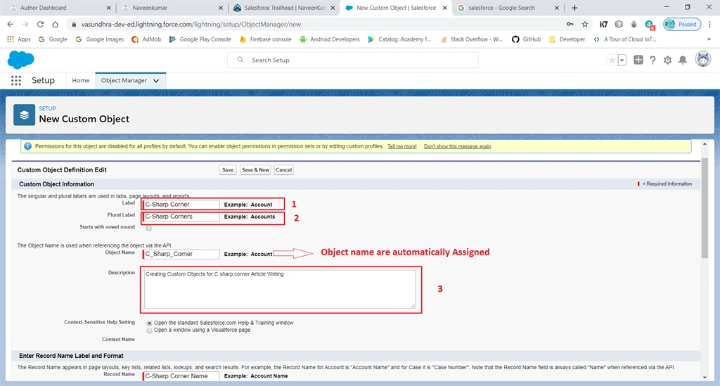
Task: Open the notifications bell icon
Action: pyautogui.click(x=683, y=60)
